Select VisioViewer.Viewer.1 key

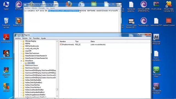pos(32,68)
